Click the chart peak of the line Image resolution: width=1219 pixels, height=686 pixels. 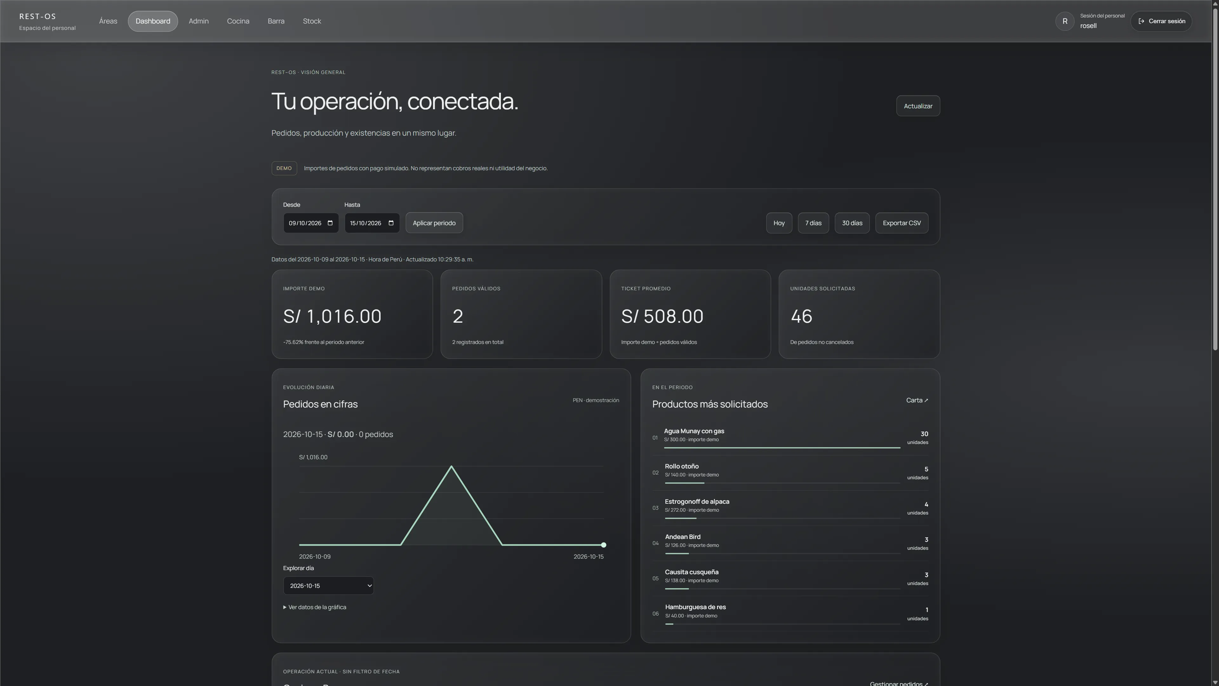pyautogui.click(x=451, y=467)
